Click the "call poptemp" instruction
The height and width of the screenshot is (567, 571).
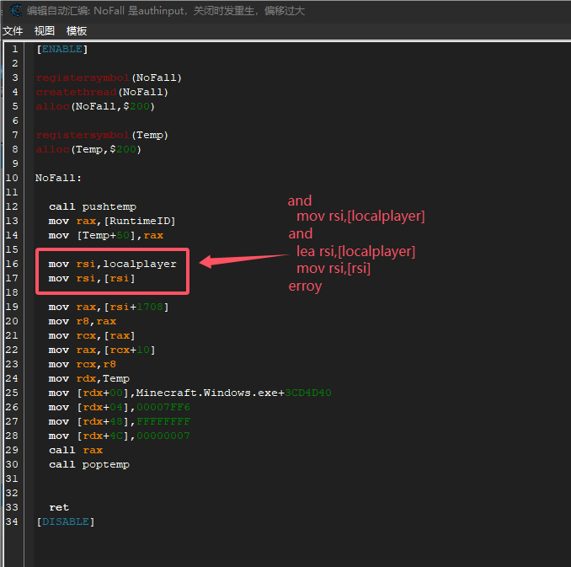pyautogui.click(x=88, y=464)
